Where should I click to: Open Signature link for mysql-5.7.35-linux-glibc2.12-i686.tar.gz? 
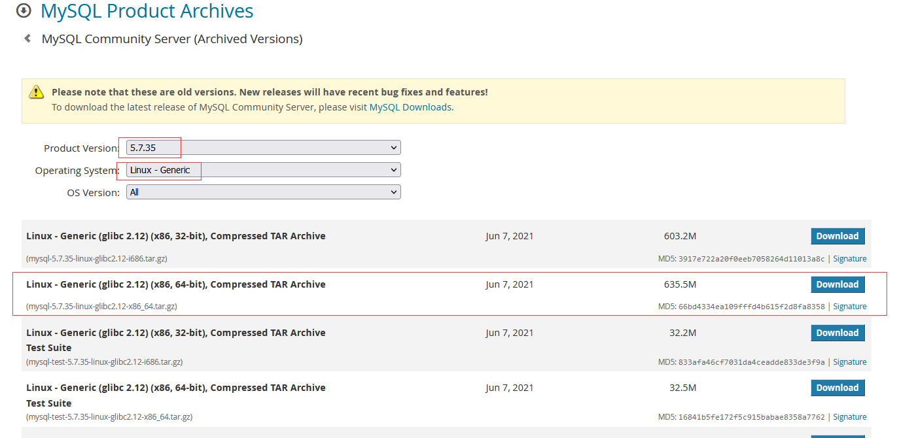pyautogui.click(x=850, y=259)
